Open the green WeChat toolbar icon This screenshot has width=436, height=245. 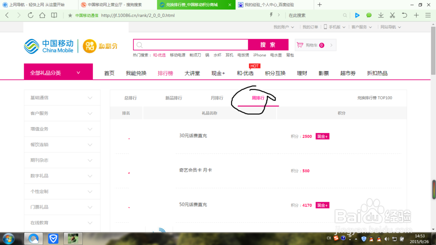click(x=369, y=15)
